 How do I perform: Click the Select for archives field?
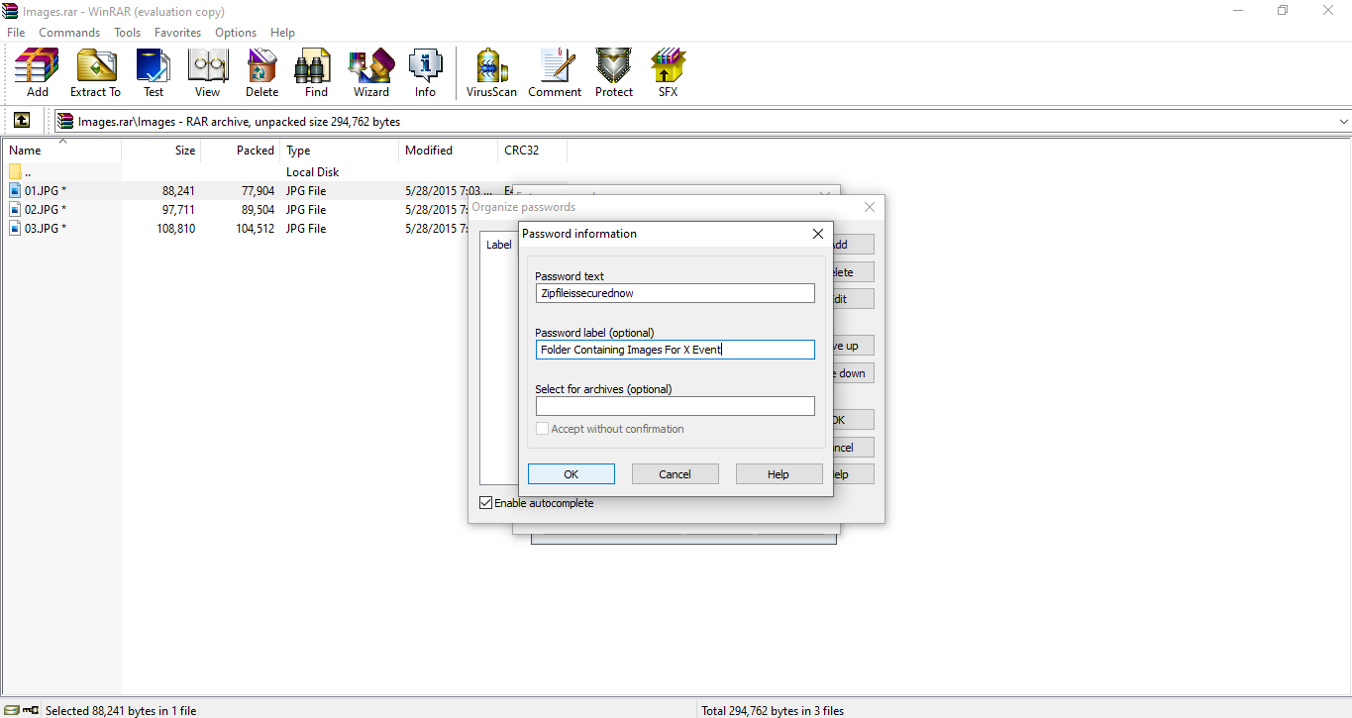pos(676,406)
